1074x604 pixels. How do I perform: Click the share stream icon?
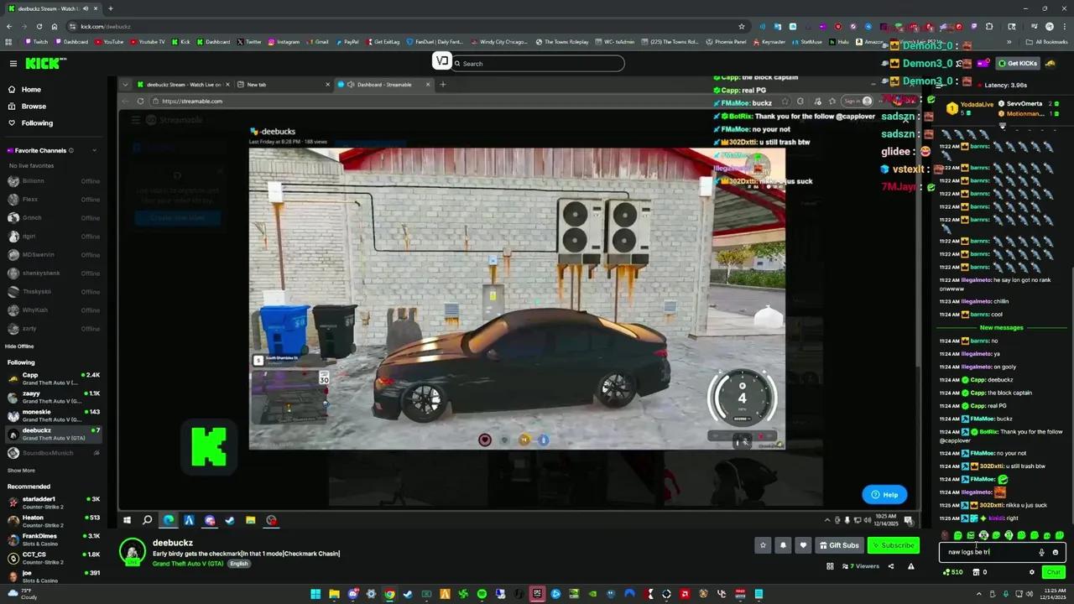click(x=891, y=566)
